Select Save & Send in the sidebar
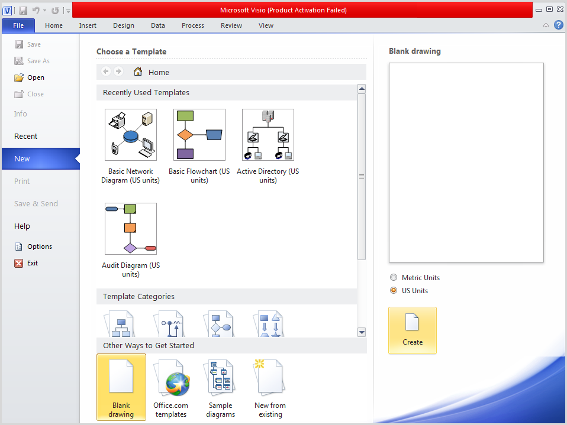This screenshot has width=567, height=425. 36,204
